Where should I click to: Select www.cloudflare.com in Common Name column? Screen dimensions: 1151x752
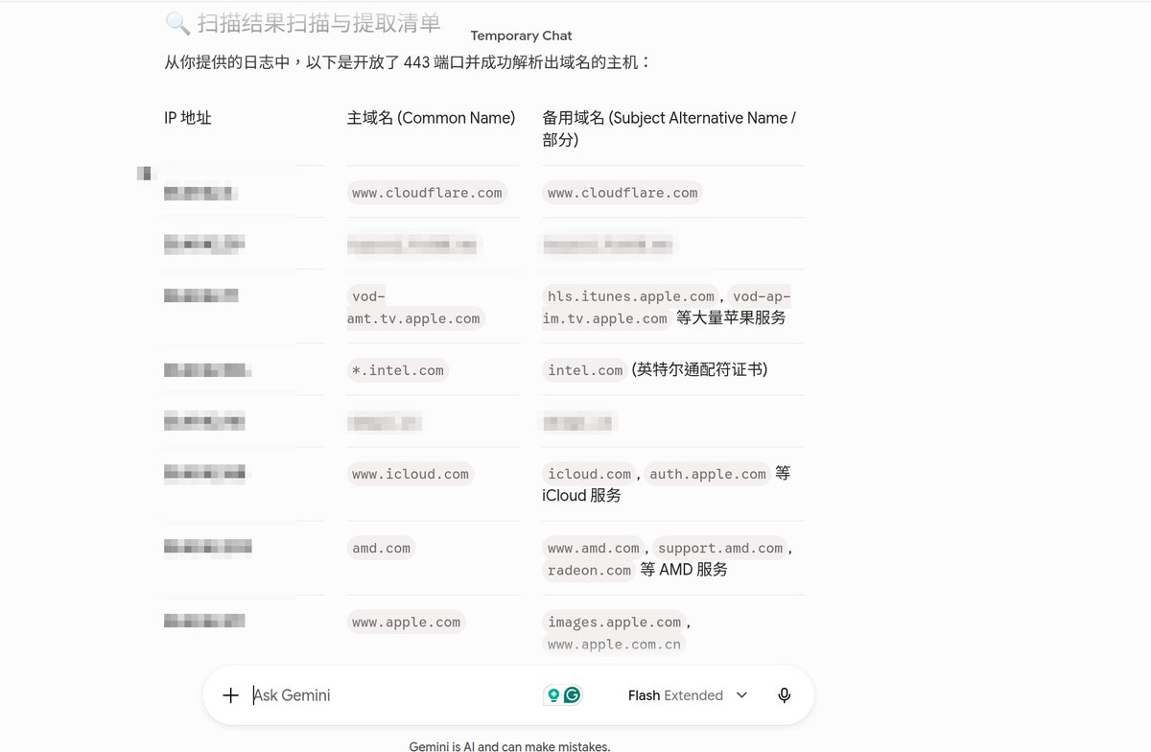pos(427,193)
